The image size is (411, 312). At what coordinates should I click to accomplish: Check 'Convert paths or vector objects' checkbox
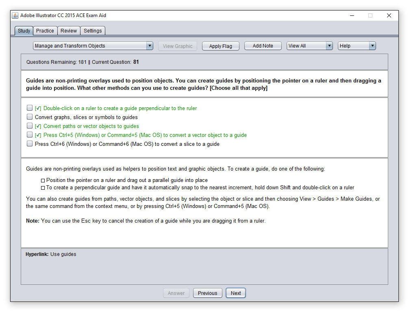30,126
